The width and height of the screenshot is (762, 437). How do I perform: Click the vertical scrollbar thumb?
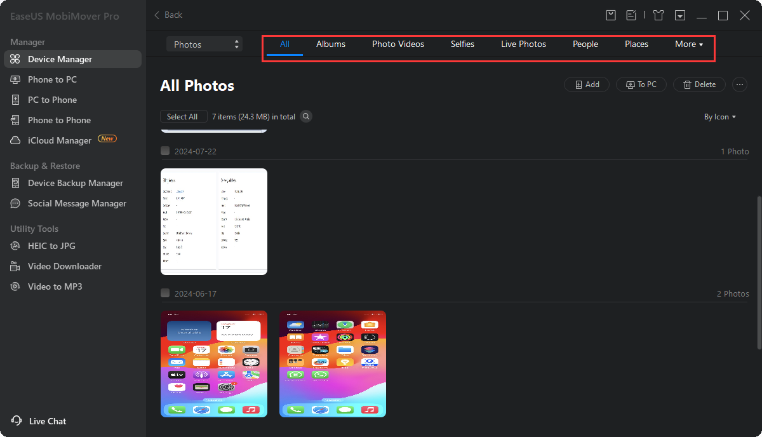(x=758, y=273)
